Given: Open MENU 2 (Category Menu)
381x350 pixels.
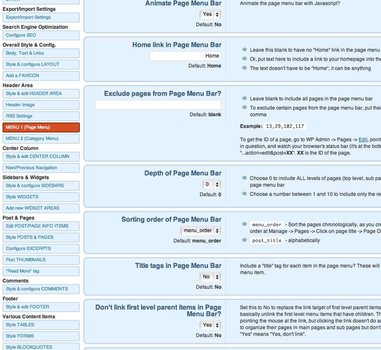Looking at the screenshot, I should point(41,139).
